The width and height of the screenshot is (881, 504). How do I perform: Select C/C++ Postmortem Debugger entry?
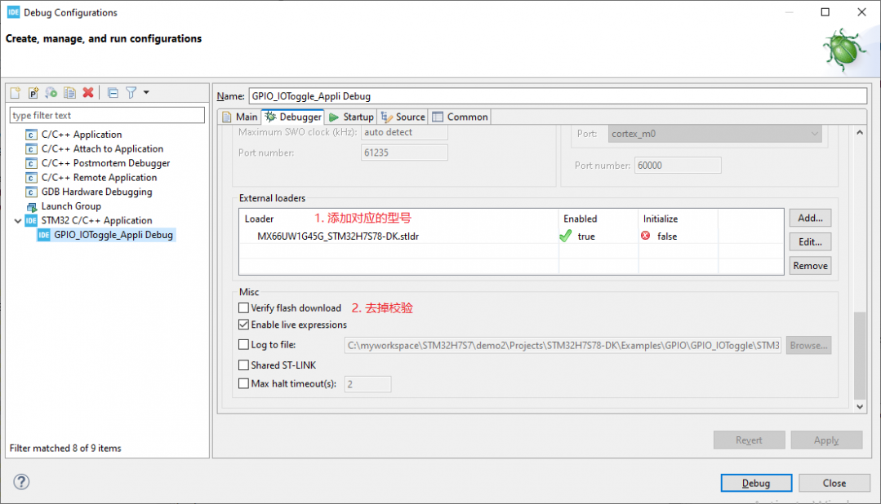point(105,163)
